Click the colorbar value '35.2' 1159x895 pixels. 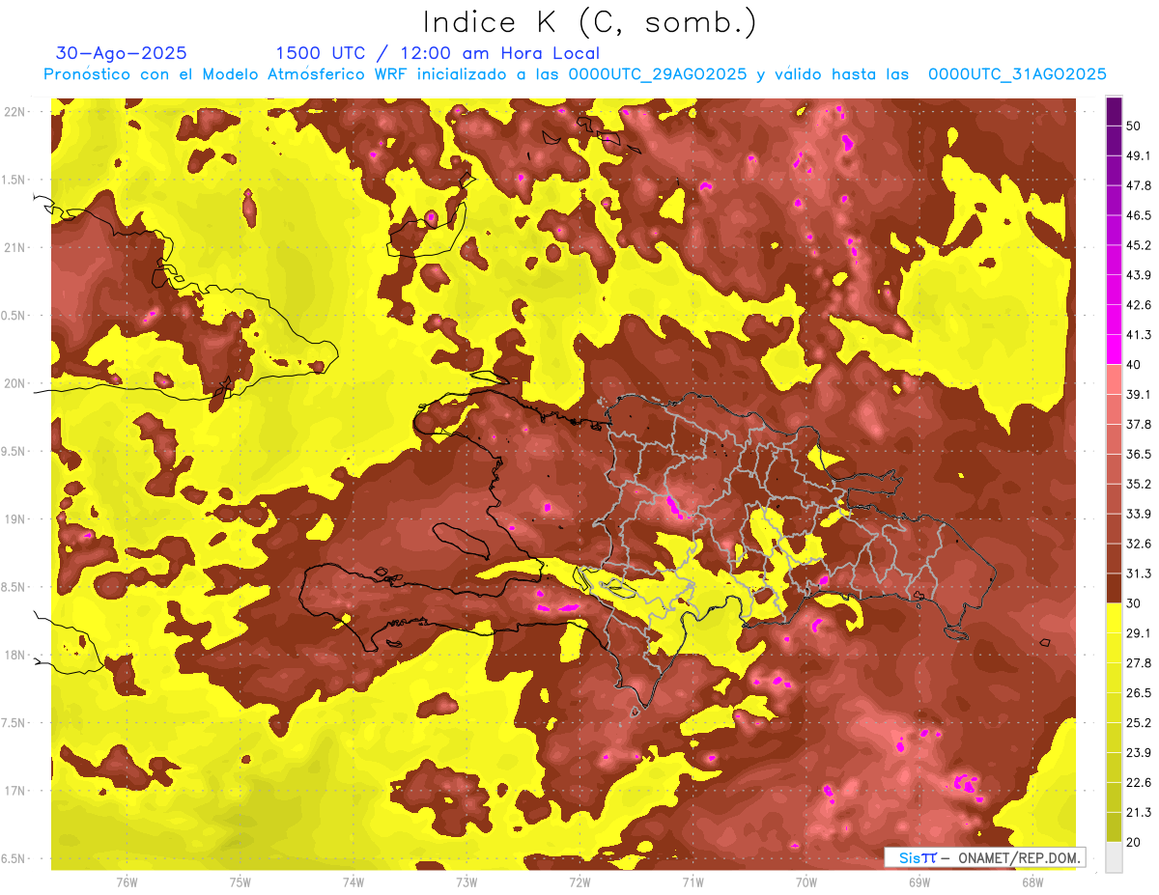tap(1139, 484)
